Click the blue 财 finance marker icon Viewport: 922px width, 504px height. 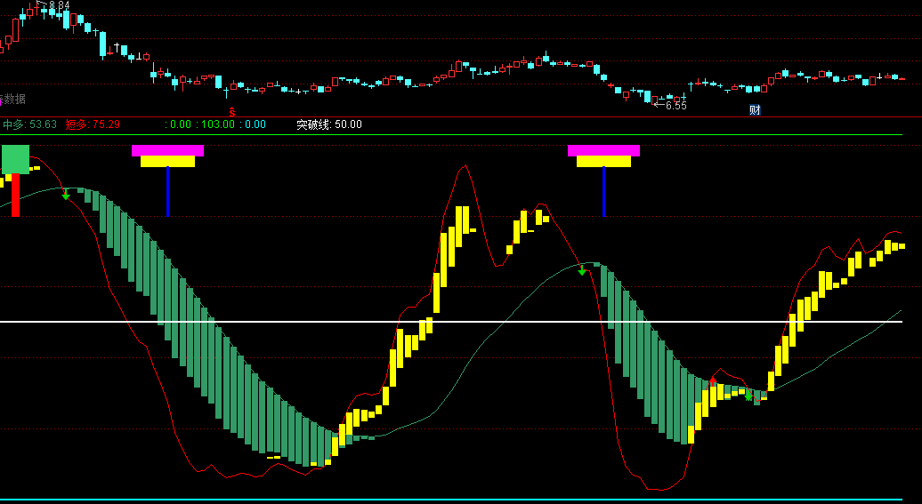[755, 110]
